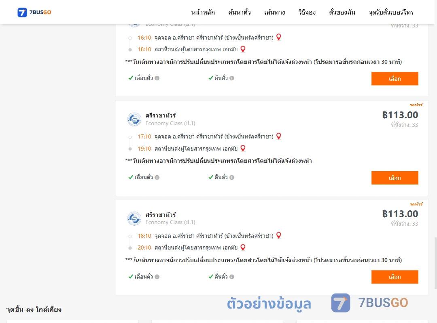Click map pin for 16:10 departure stop

pos(279,37)
